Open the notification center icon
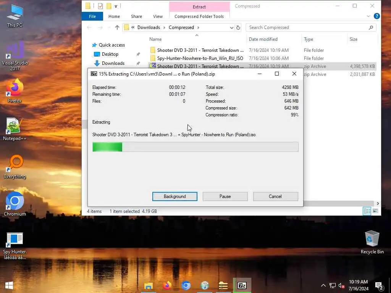This screenshot has height=293, width=391. click(x=379, y=286)
